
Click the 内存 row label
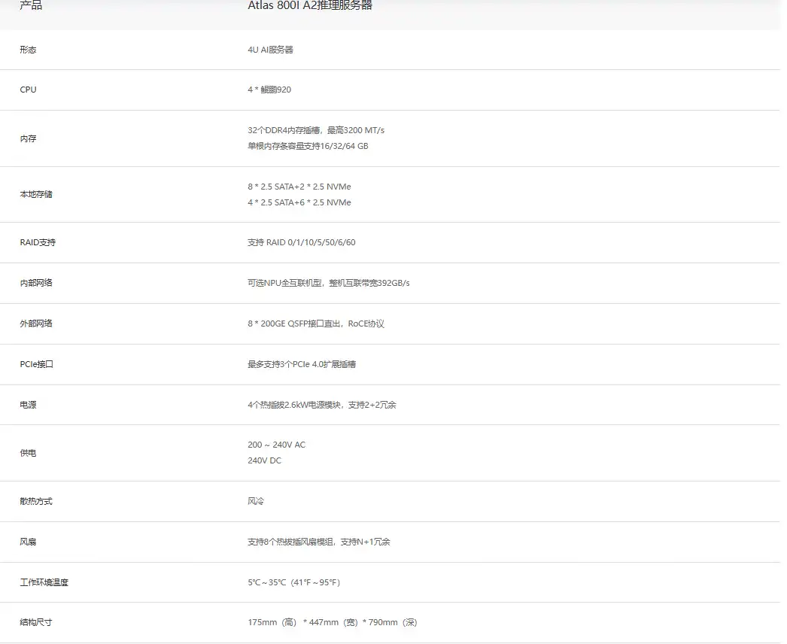[x=28, y=138]
